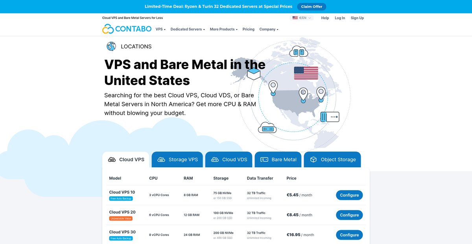Image resolution: width=472 pixels, height=244 pixels.
Task: Click the Cloud VPS 20 model name
Action: (122, 212)
